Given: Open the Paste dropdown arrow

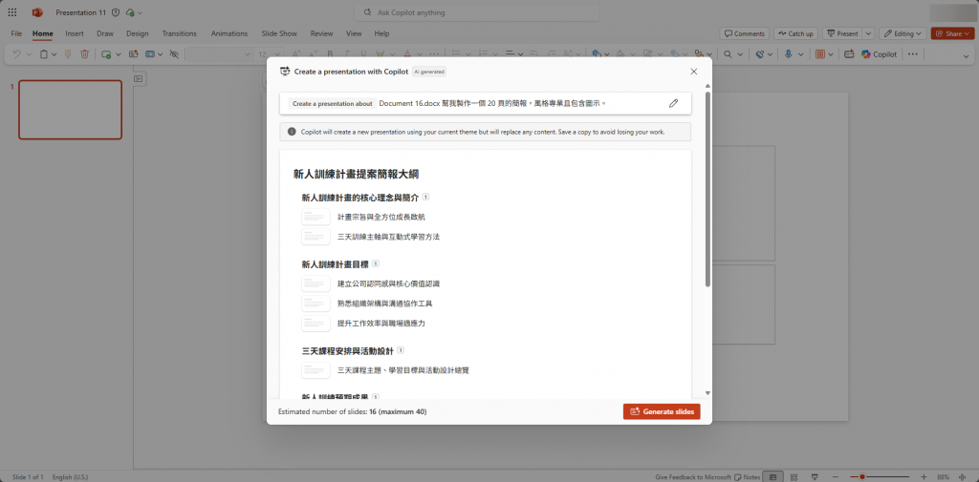Looking at the screenshot, I should click(54, 54).
